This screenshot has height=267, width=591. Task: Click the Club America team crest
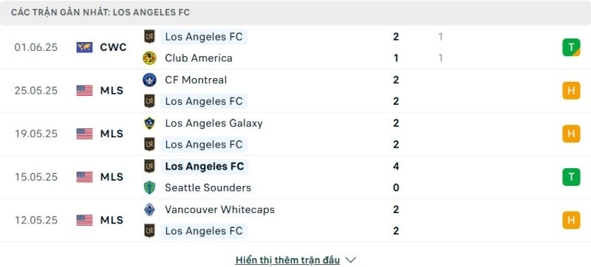(150, 58)
